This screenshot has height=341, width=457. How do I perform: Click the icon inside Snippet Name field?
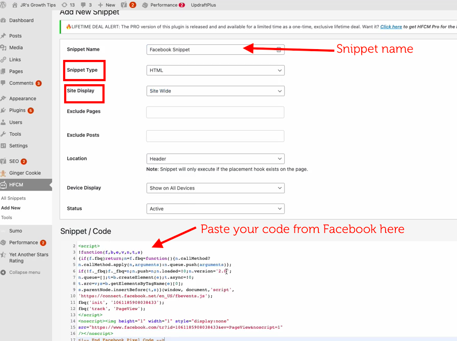(x=278, y=50)
